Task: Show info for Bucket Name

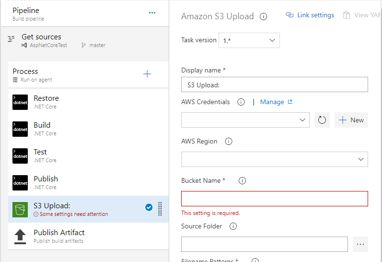Action: click(x=242, y=181)
